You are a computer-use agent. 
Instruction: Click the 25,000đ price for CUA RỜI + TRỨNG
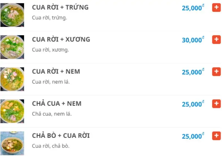point(193,8)
